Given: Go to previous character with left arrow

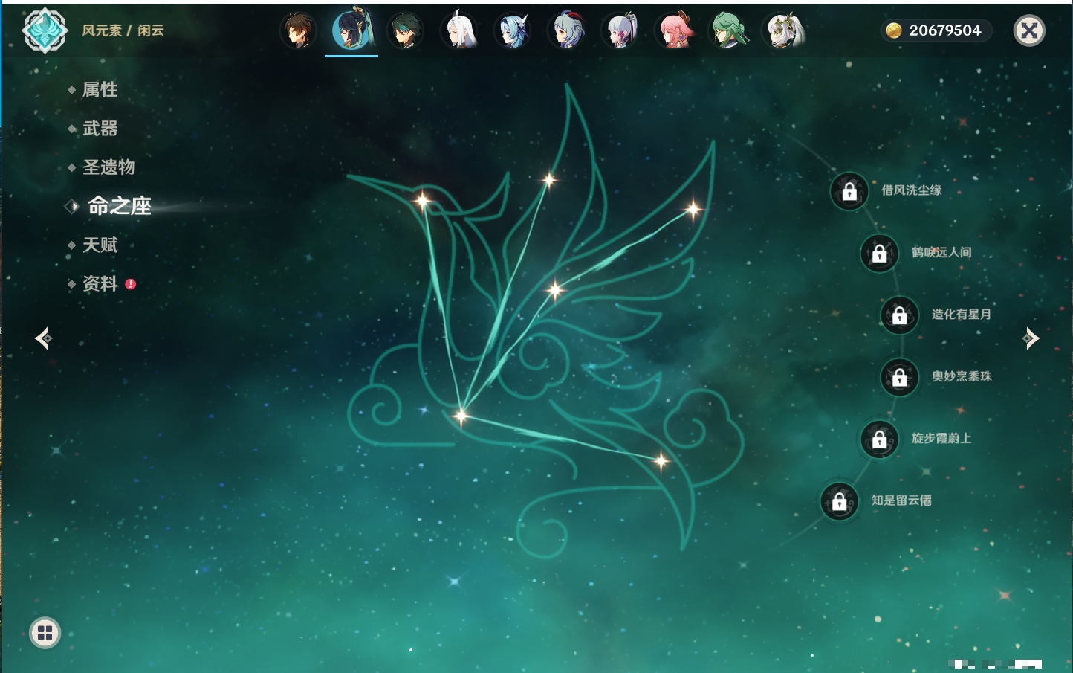Looking at the screenshot, I should 43,338.
